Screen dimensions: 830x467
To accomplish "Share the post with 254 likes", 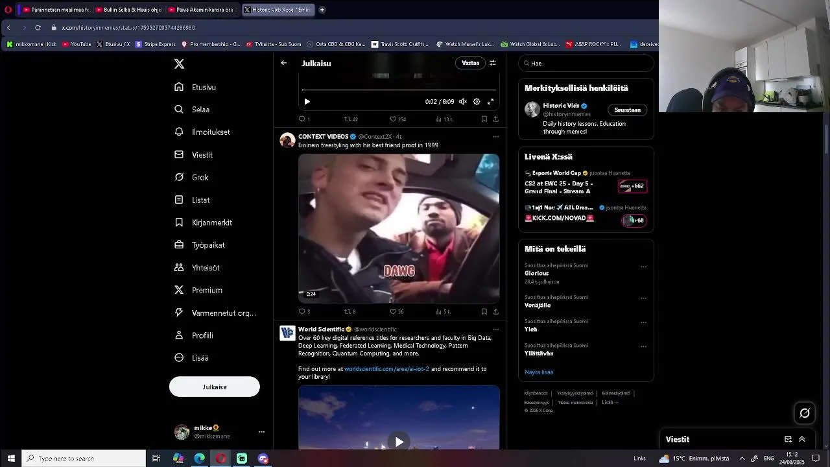I will pyautogui.click(x=496, y=119).
